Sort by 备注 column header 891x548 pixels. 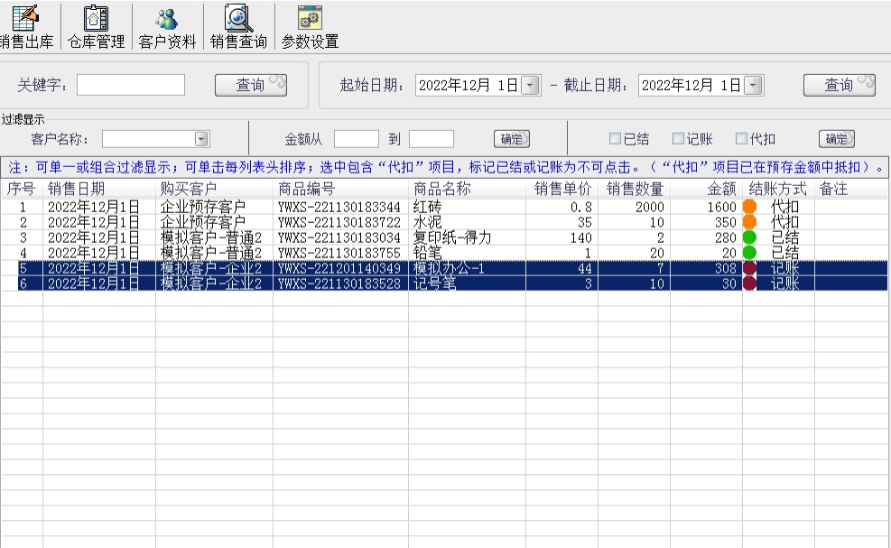click(x=851, y=188)
